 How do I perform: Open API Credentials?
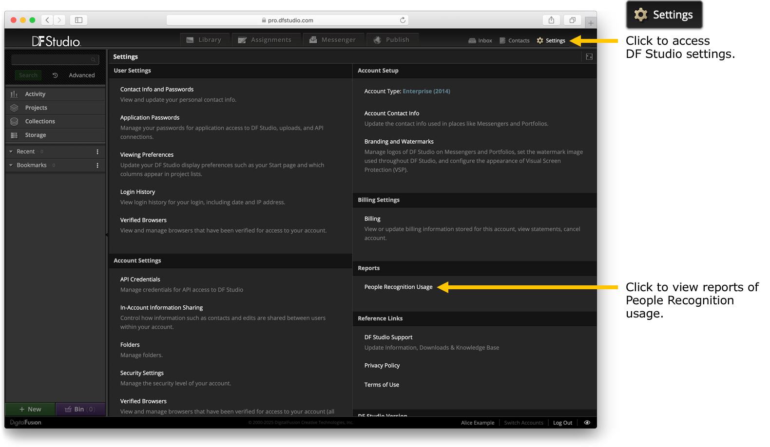tap(140, 279)
